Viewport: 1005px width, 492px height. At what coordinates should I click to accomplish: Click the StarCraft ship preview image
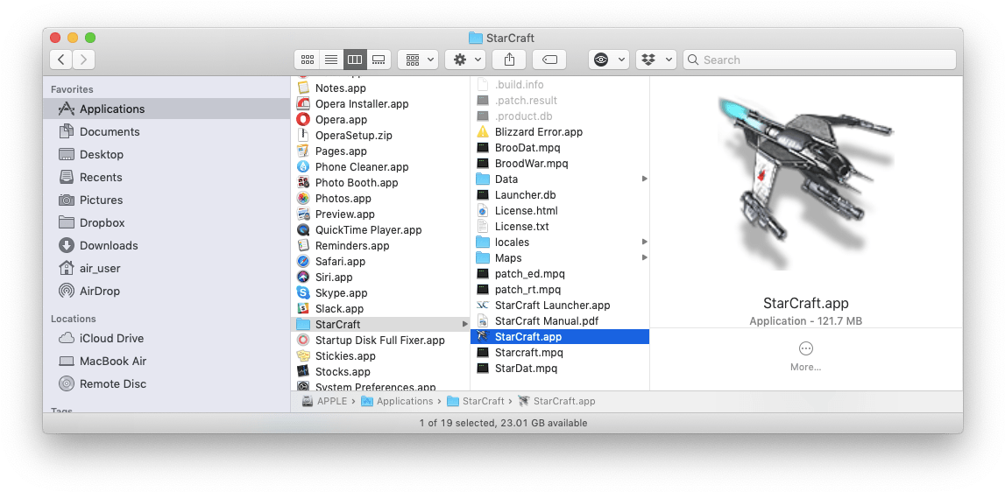click(x=806, y=183)
